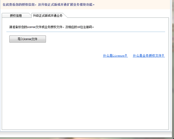This screenshot has height=139, width=174.
Task: Select the 升级正式版或开通业务 tab
Action: click(x=48, y=16)
